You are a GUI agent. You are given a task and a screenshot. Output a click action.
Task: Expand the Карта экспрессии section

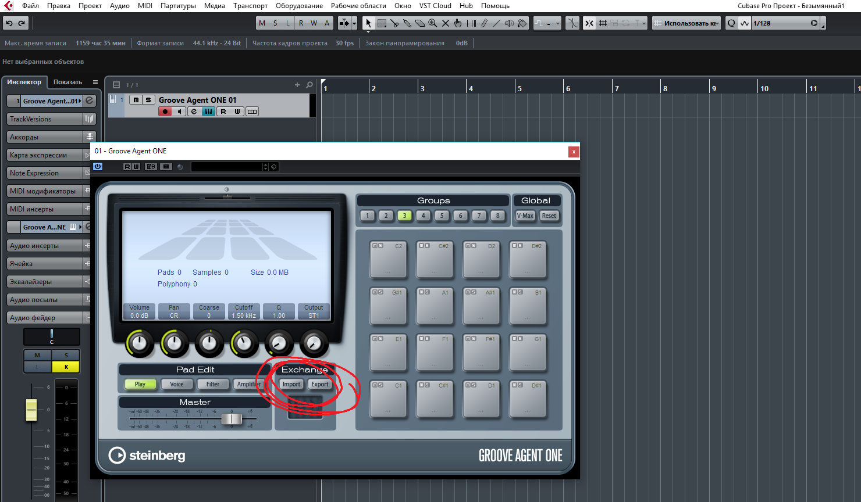(45, 155)
